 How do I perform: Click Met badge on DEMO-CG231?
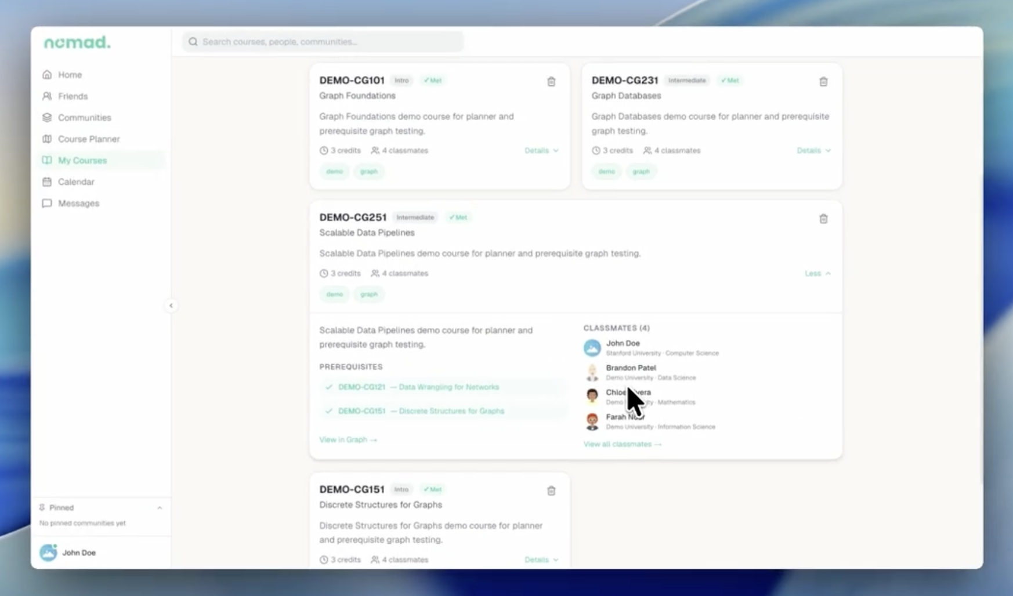point(729,81)
